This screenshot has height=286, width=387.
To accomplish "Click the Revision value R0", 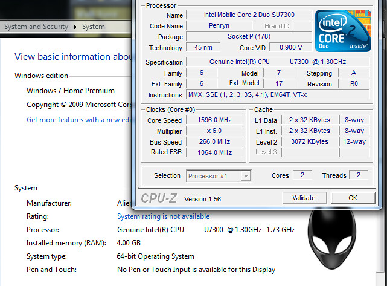I will 354,83.
